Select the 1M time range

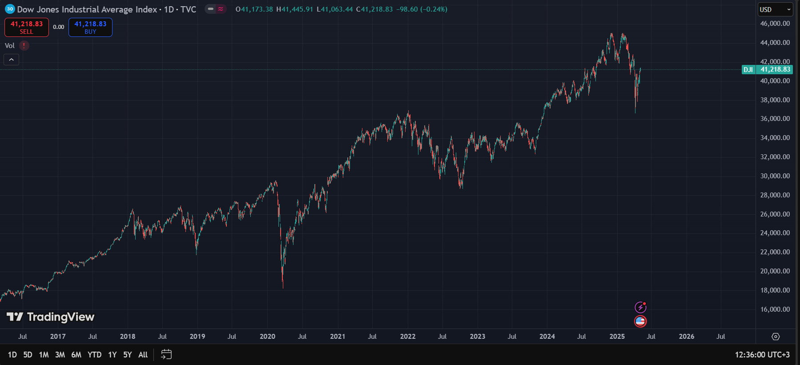[44, 354]
